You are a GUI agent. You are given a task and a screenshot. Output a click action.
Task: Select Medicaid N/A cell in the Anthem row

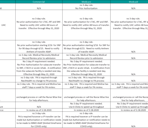pyautogui.click(x=129, y=47)
